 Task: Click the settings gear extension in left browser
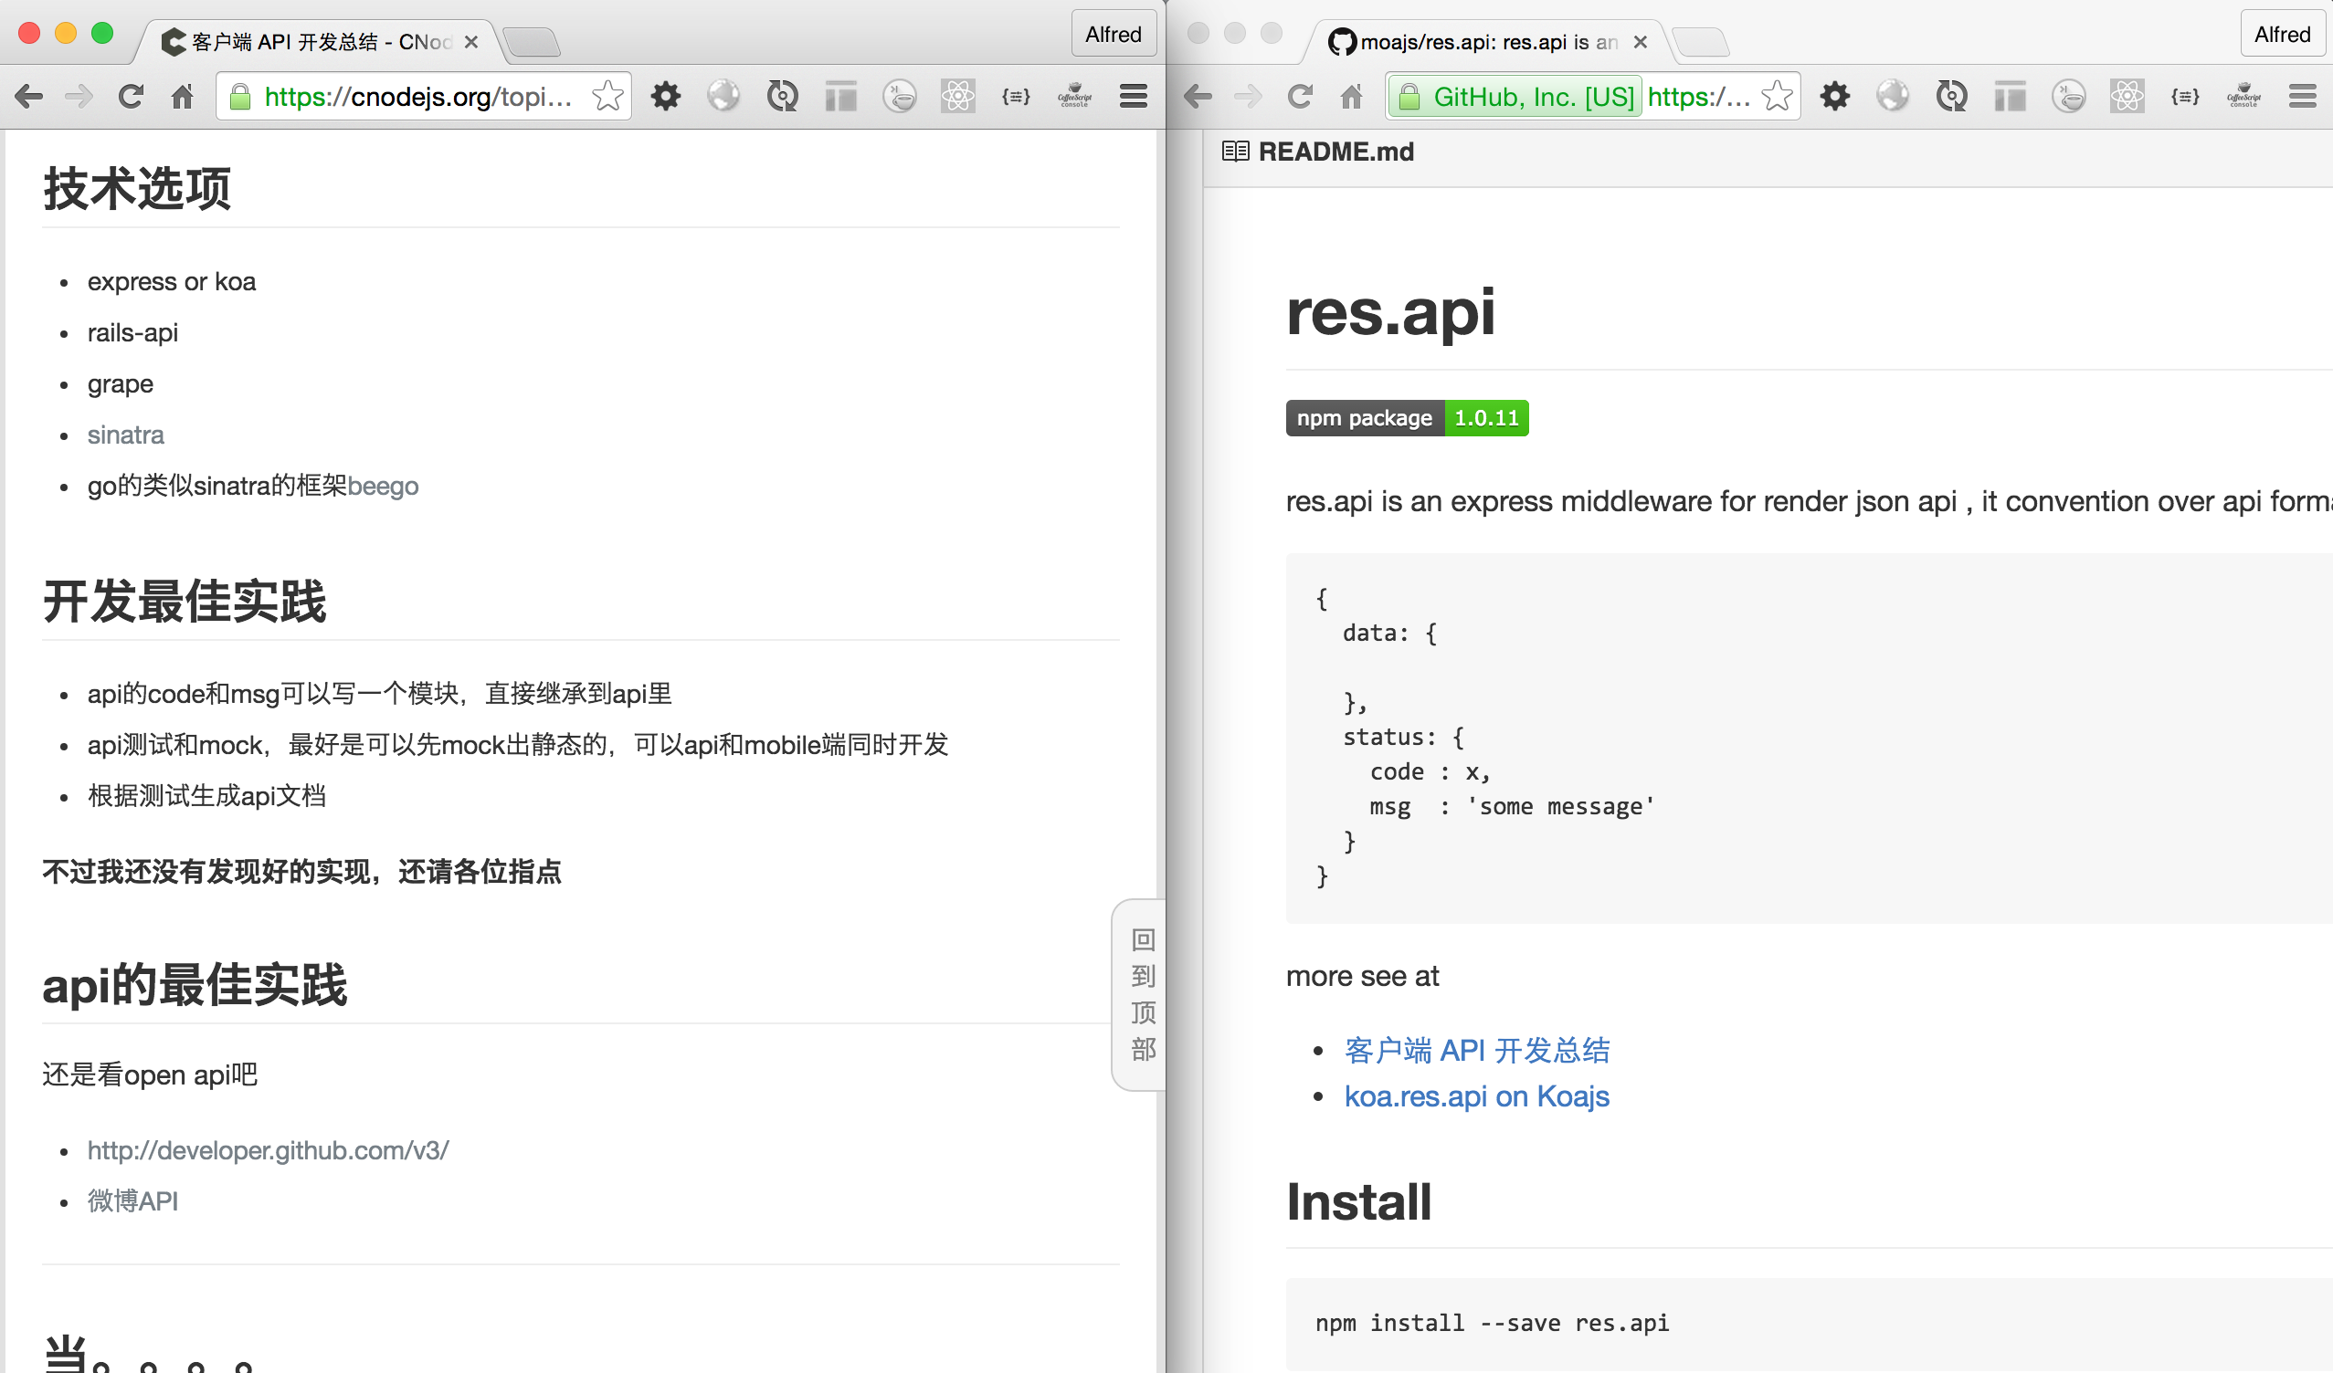665,96
